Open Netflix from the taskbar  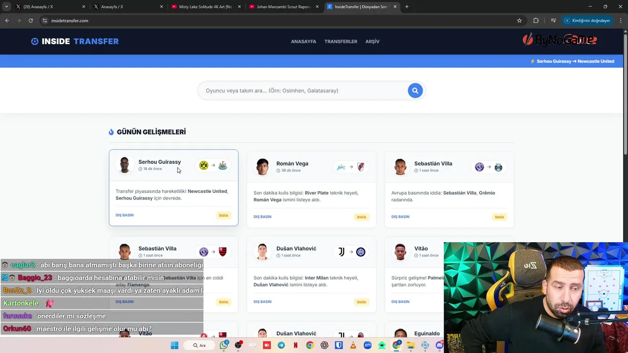pos(295,345)
